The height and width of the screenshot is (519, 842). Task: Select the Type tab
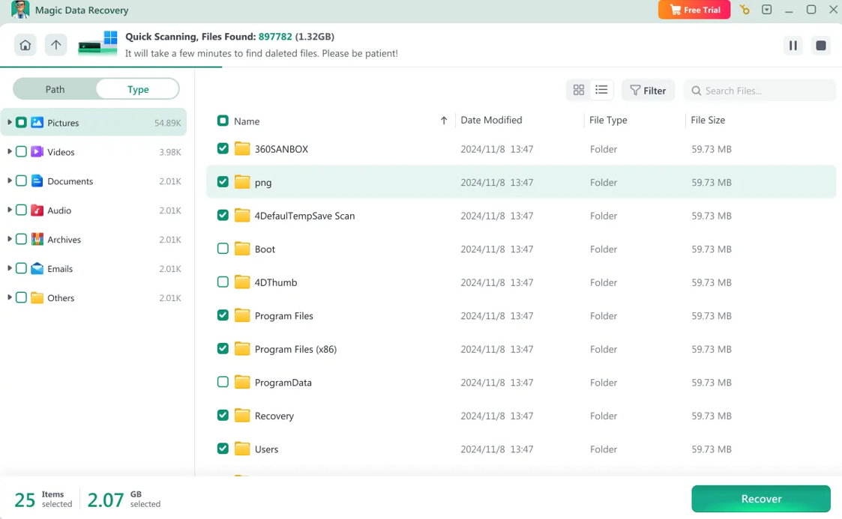click(138, 89)
